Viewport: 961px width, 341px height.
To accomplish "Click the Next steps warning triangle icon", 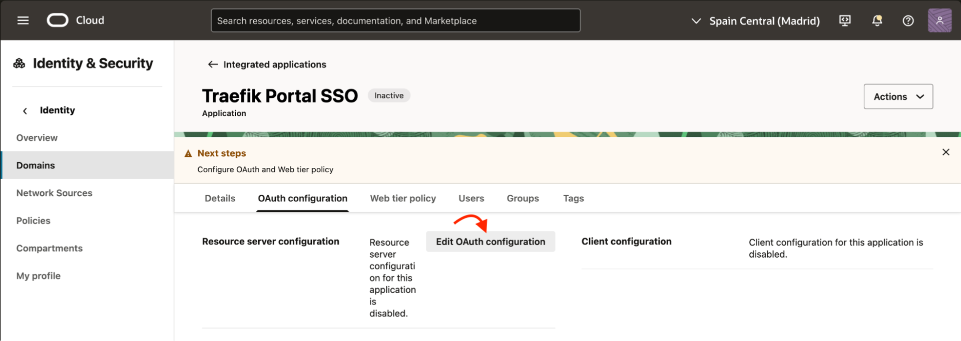I will tap(188, 154).
